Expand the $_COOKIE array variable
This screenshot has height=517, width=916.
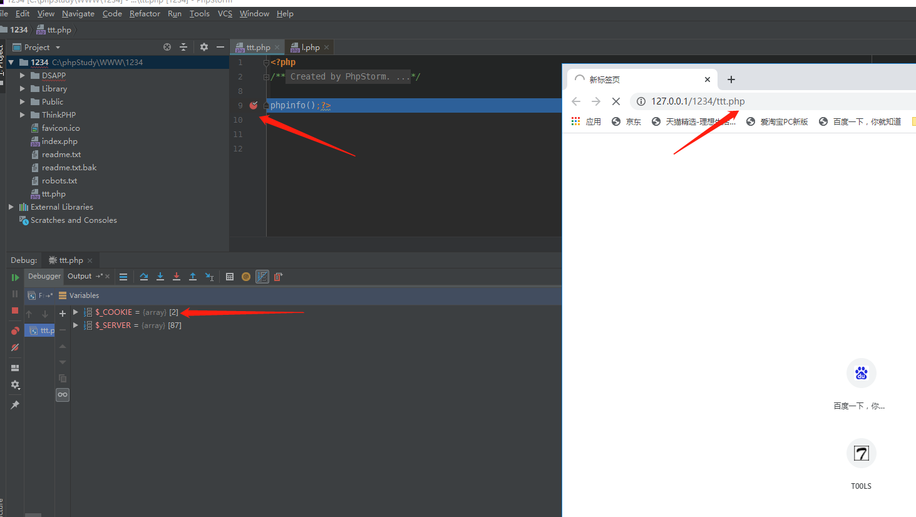coord(76,312)
